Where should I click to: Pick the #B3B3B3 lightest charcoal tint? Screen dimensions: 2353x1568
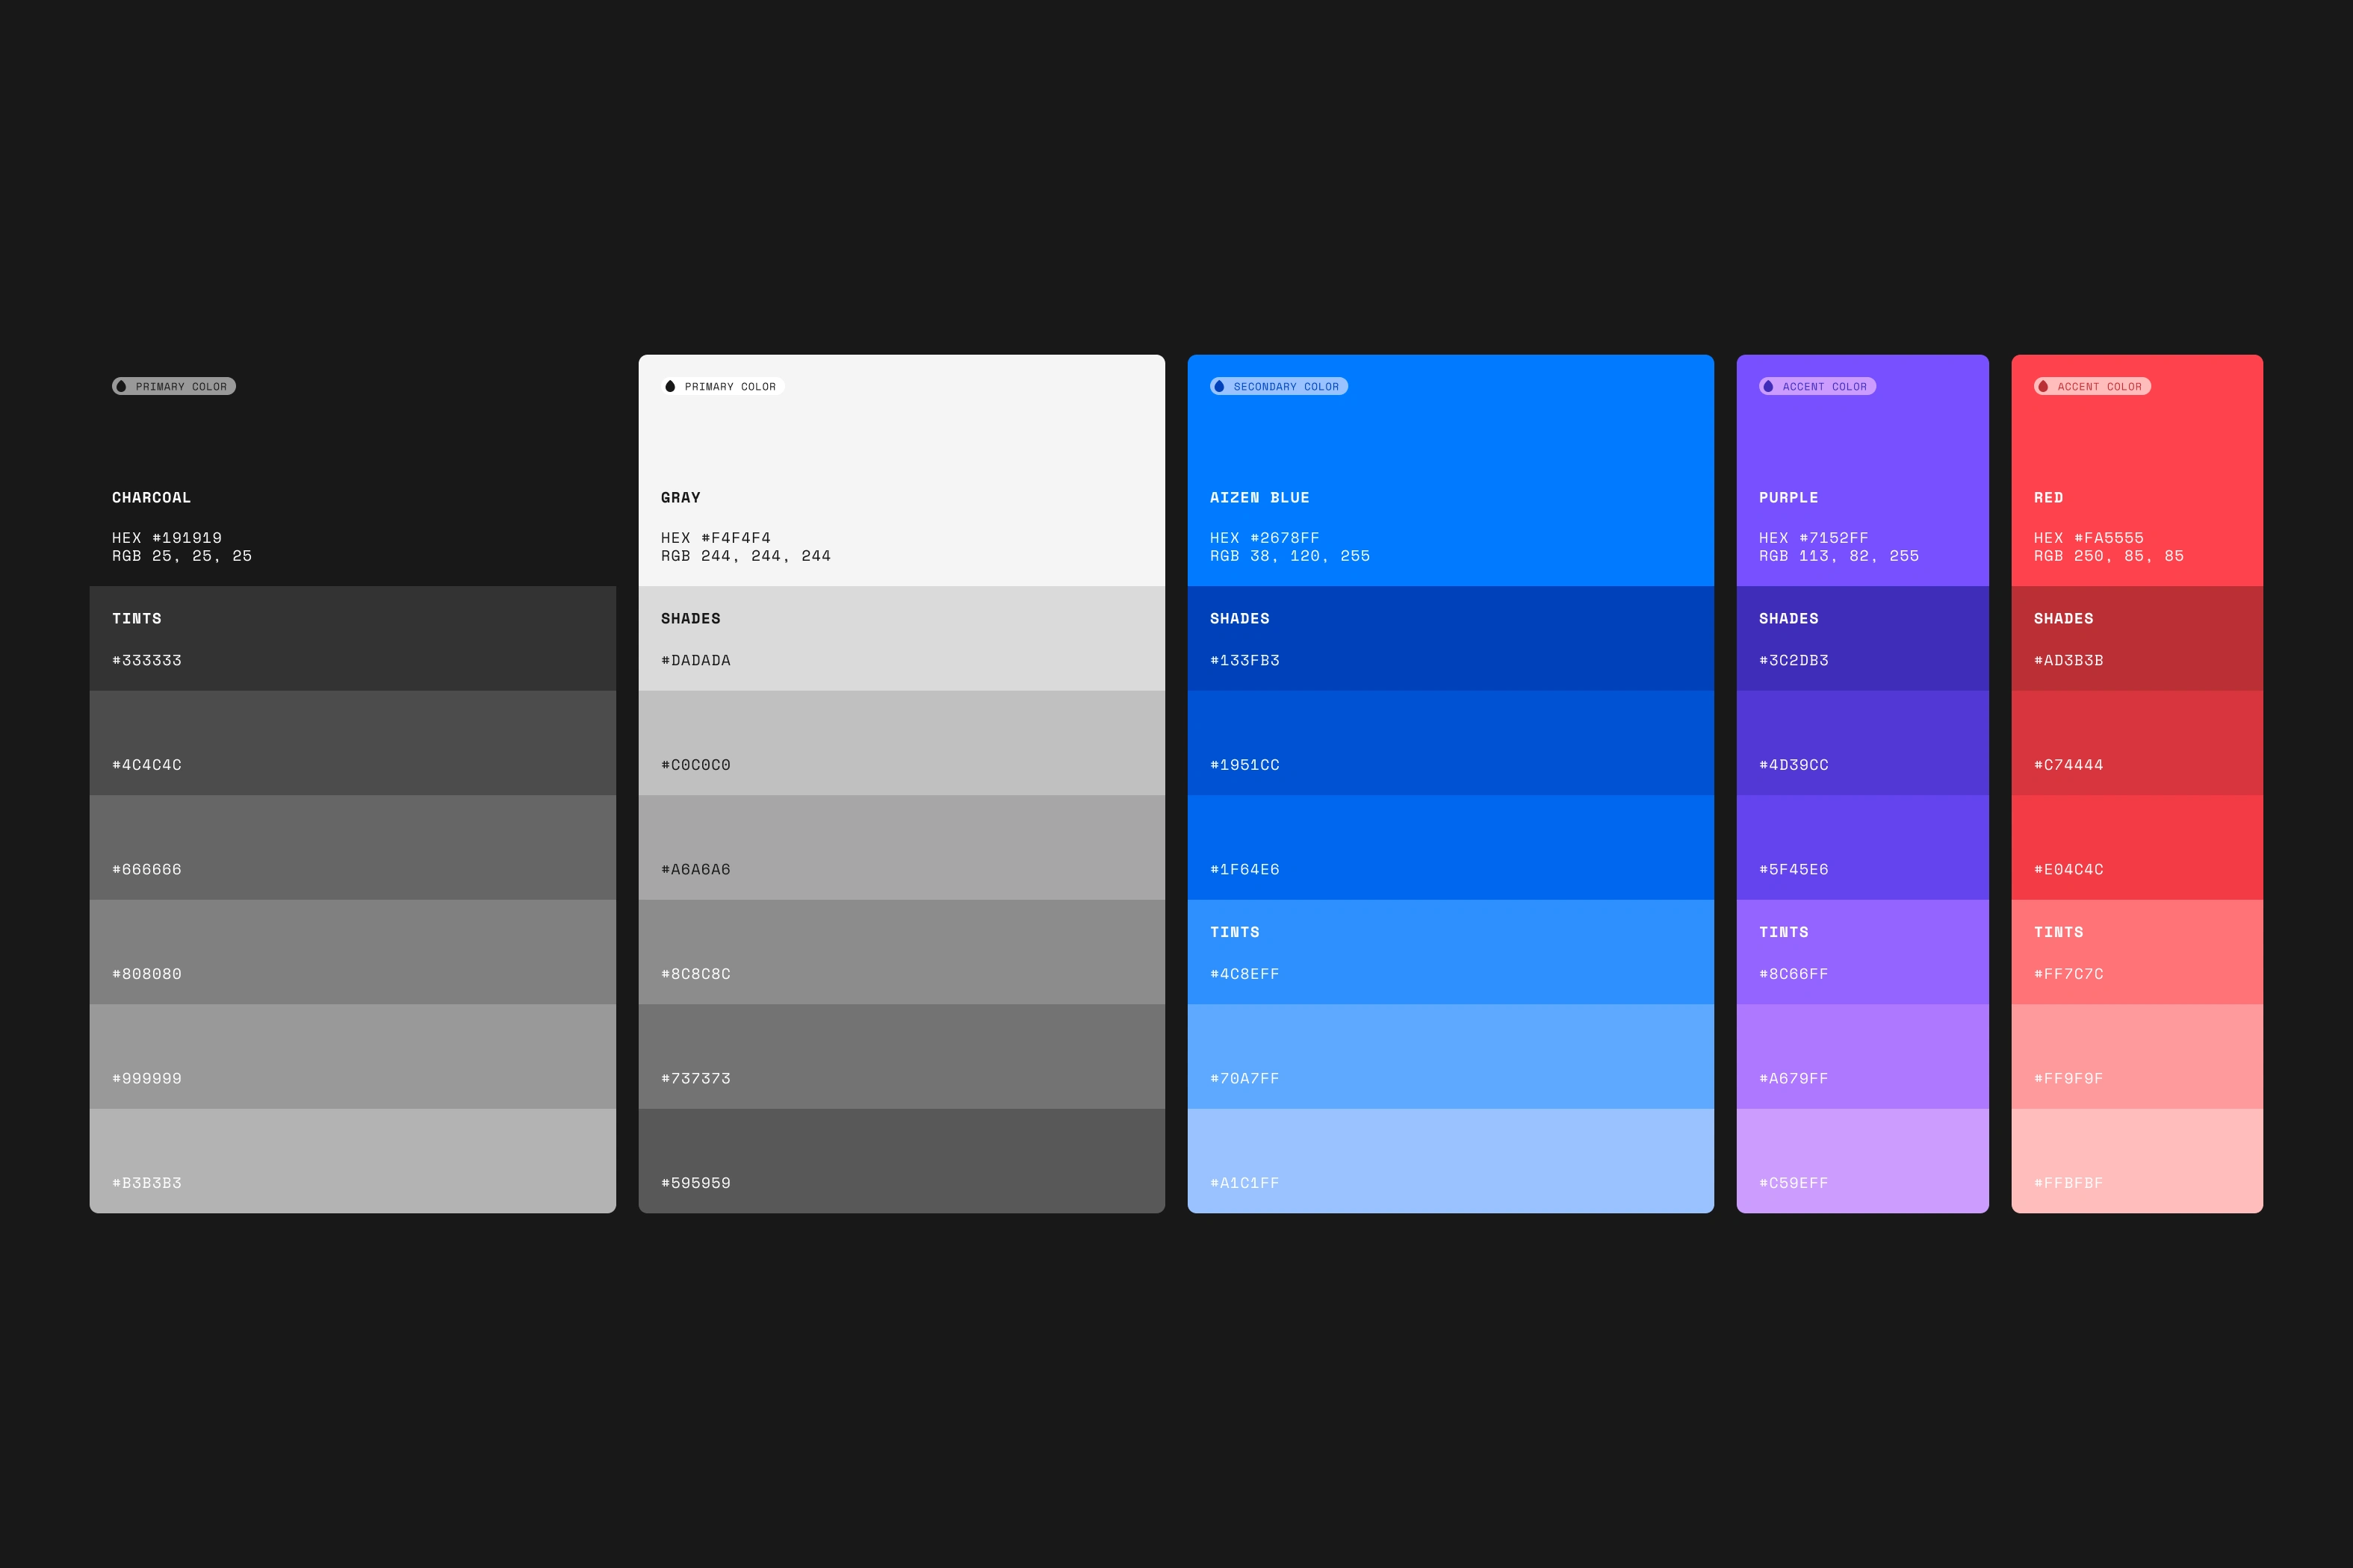(352, 1160)
